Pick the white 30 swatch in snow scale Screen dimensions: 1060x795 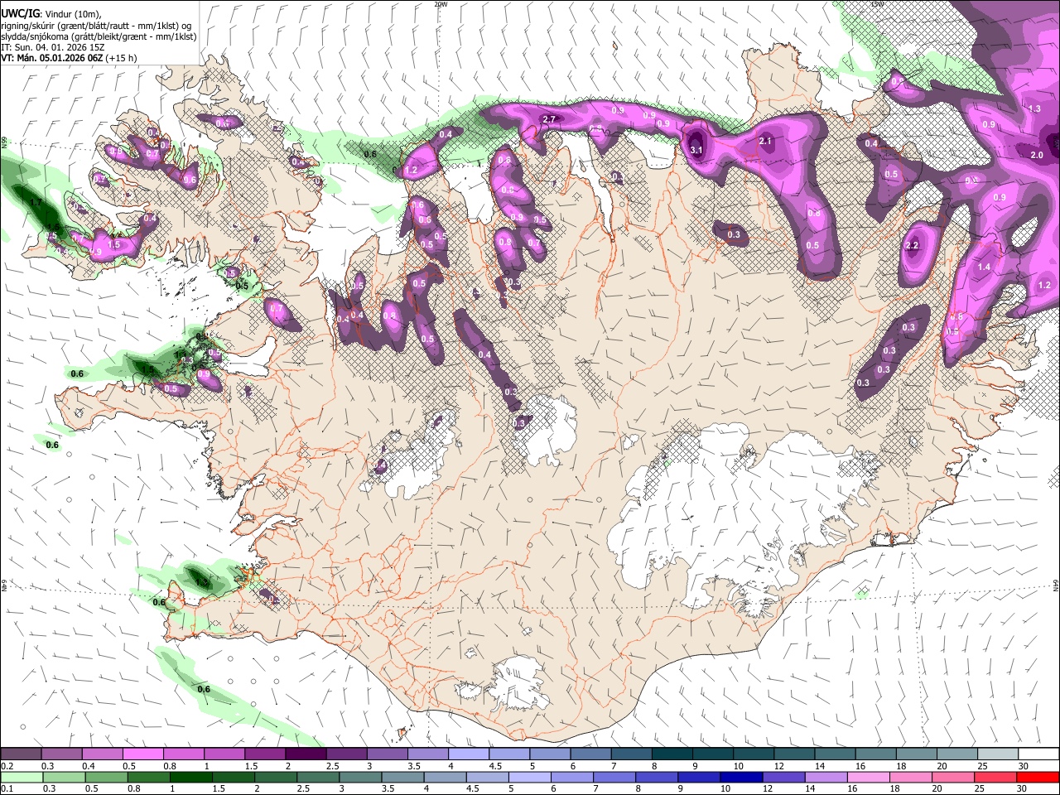coord(1038,754)
